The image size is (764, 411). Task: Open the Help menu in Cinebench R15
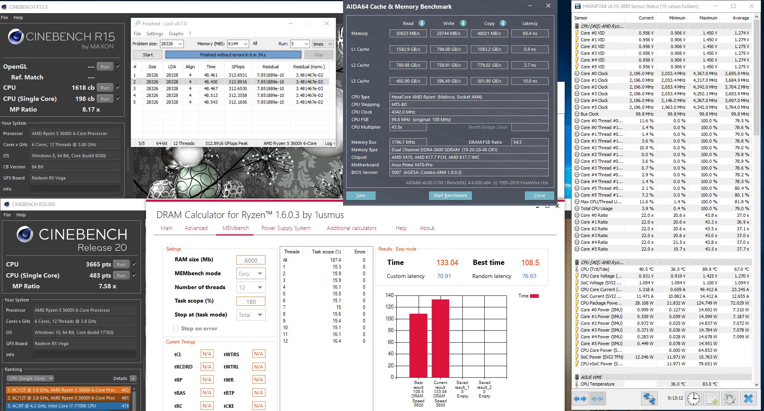tap(18, 17)
